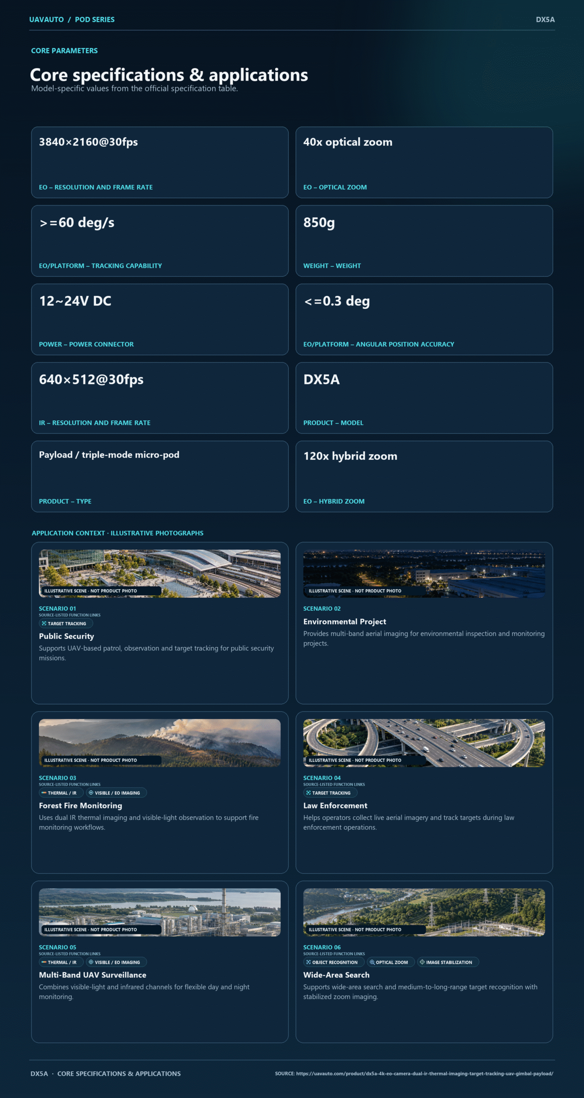The image size is (584, 1098).
Task: Click the Thermal / IR tag icon under Scenario 03
Action: (44, 793)
